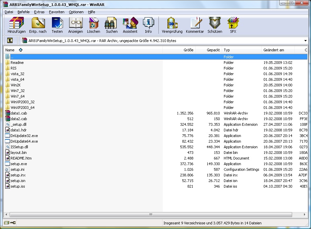Select the setup.exe file name
The height and width of the screenshot is (229, 311).
[x=19, y=164]
